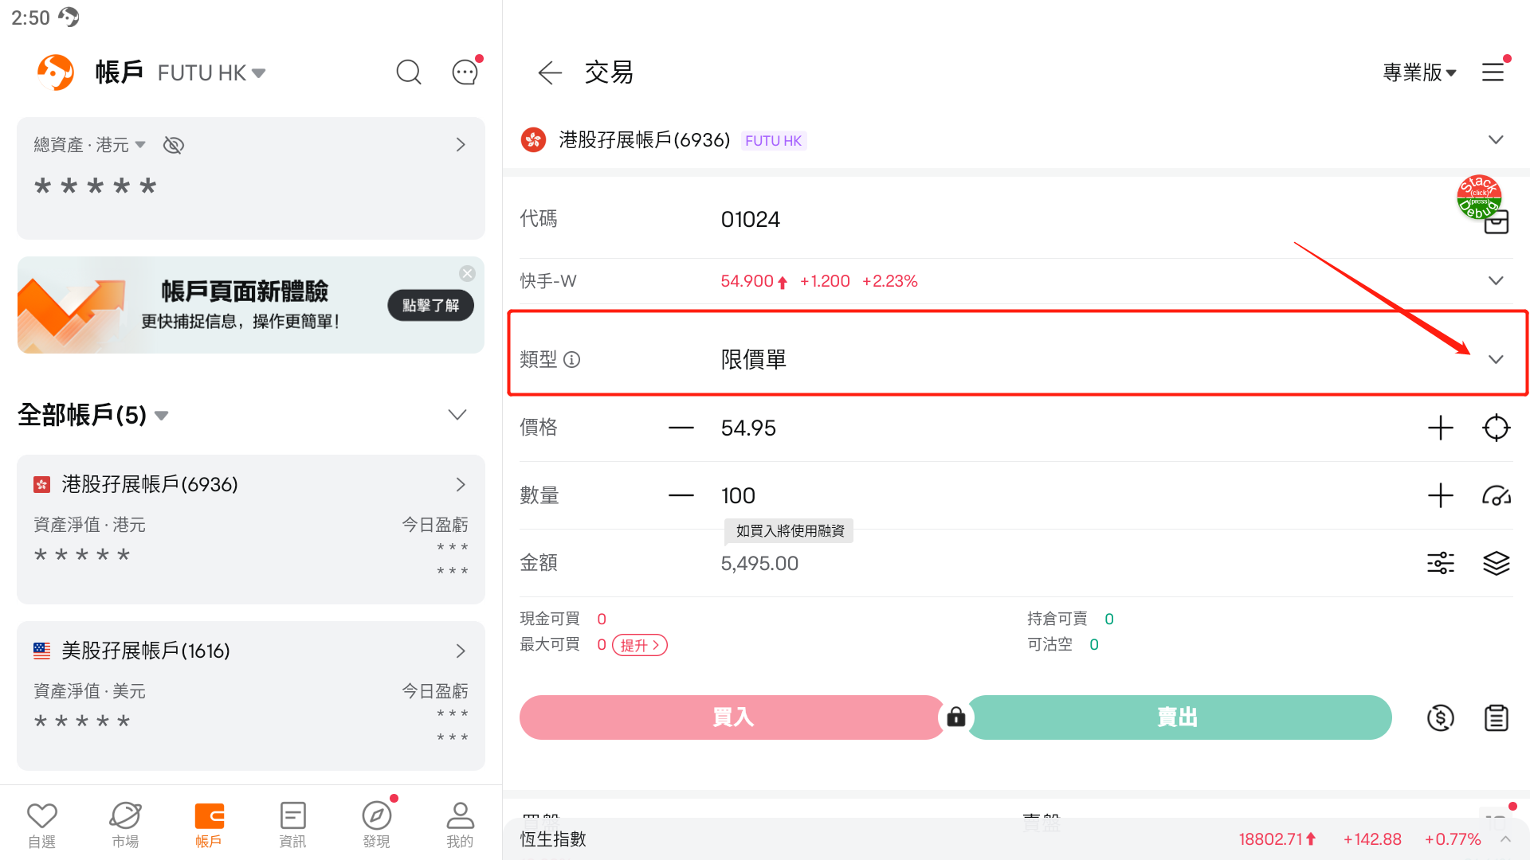The width and height of the screenshot is (1530, 860).
Task: Decrease the price with minus
Action: 681,428
